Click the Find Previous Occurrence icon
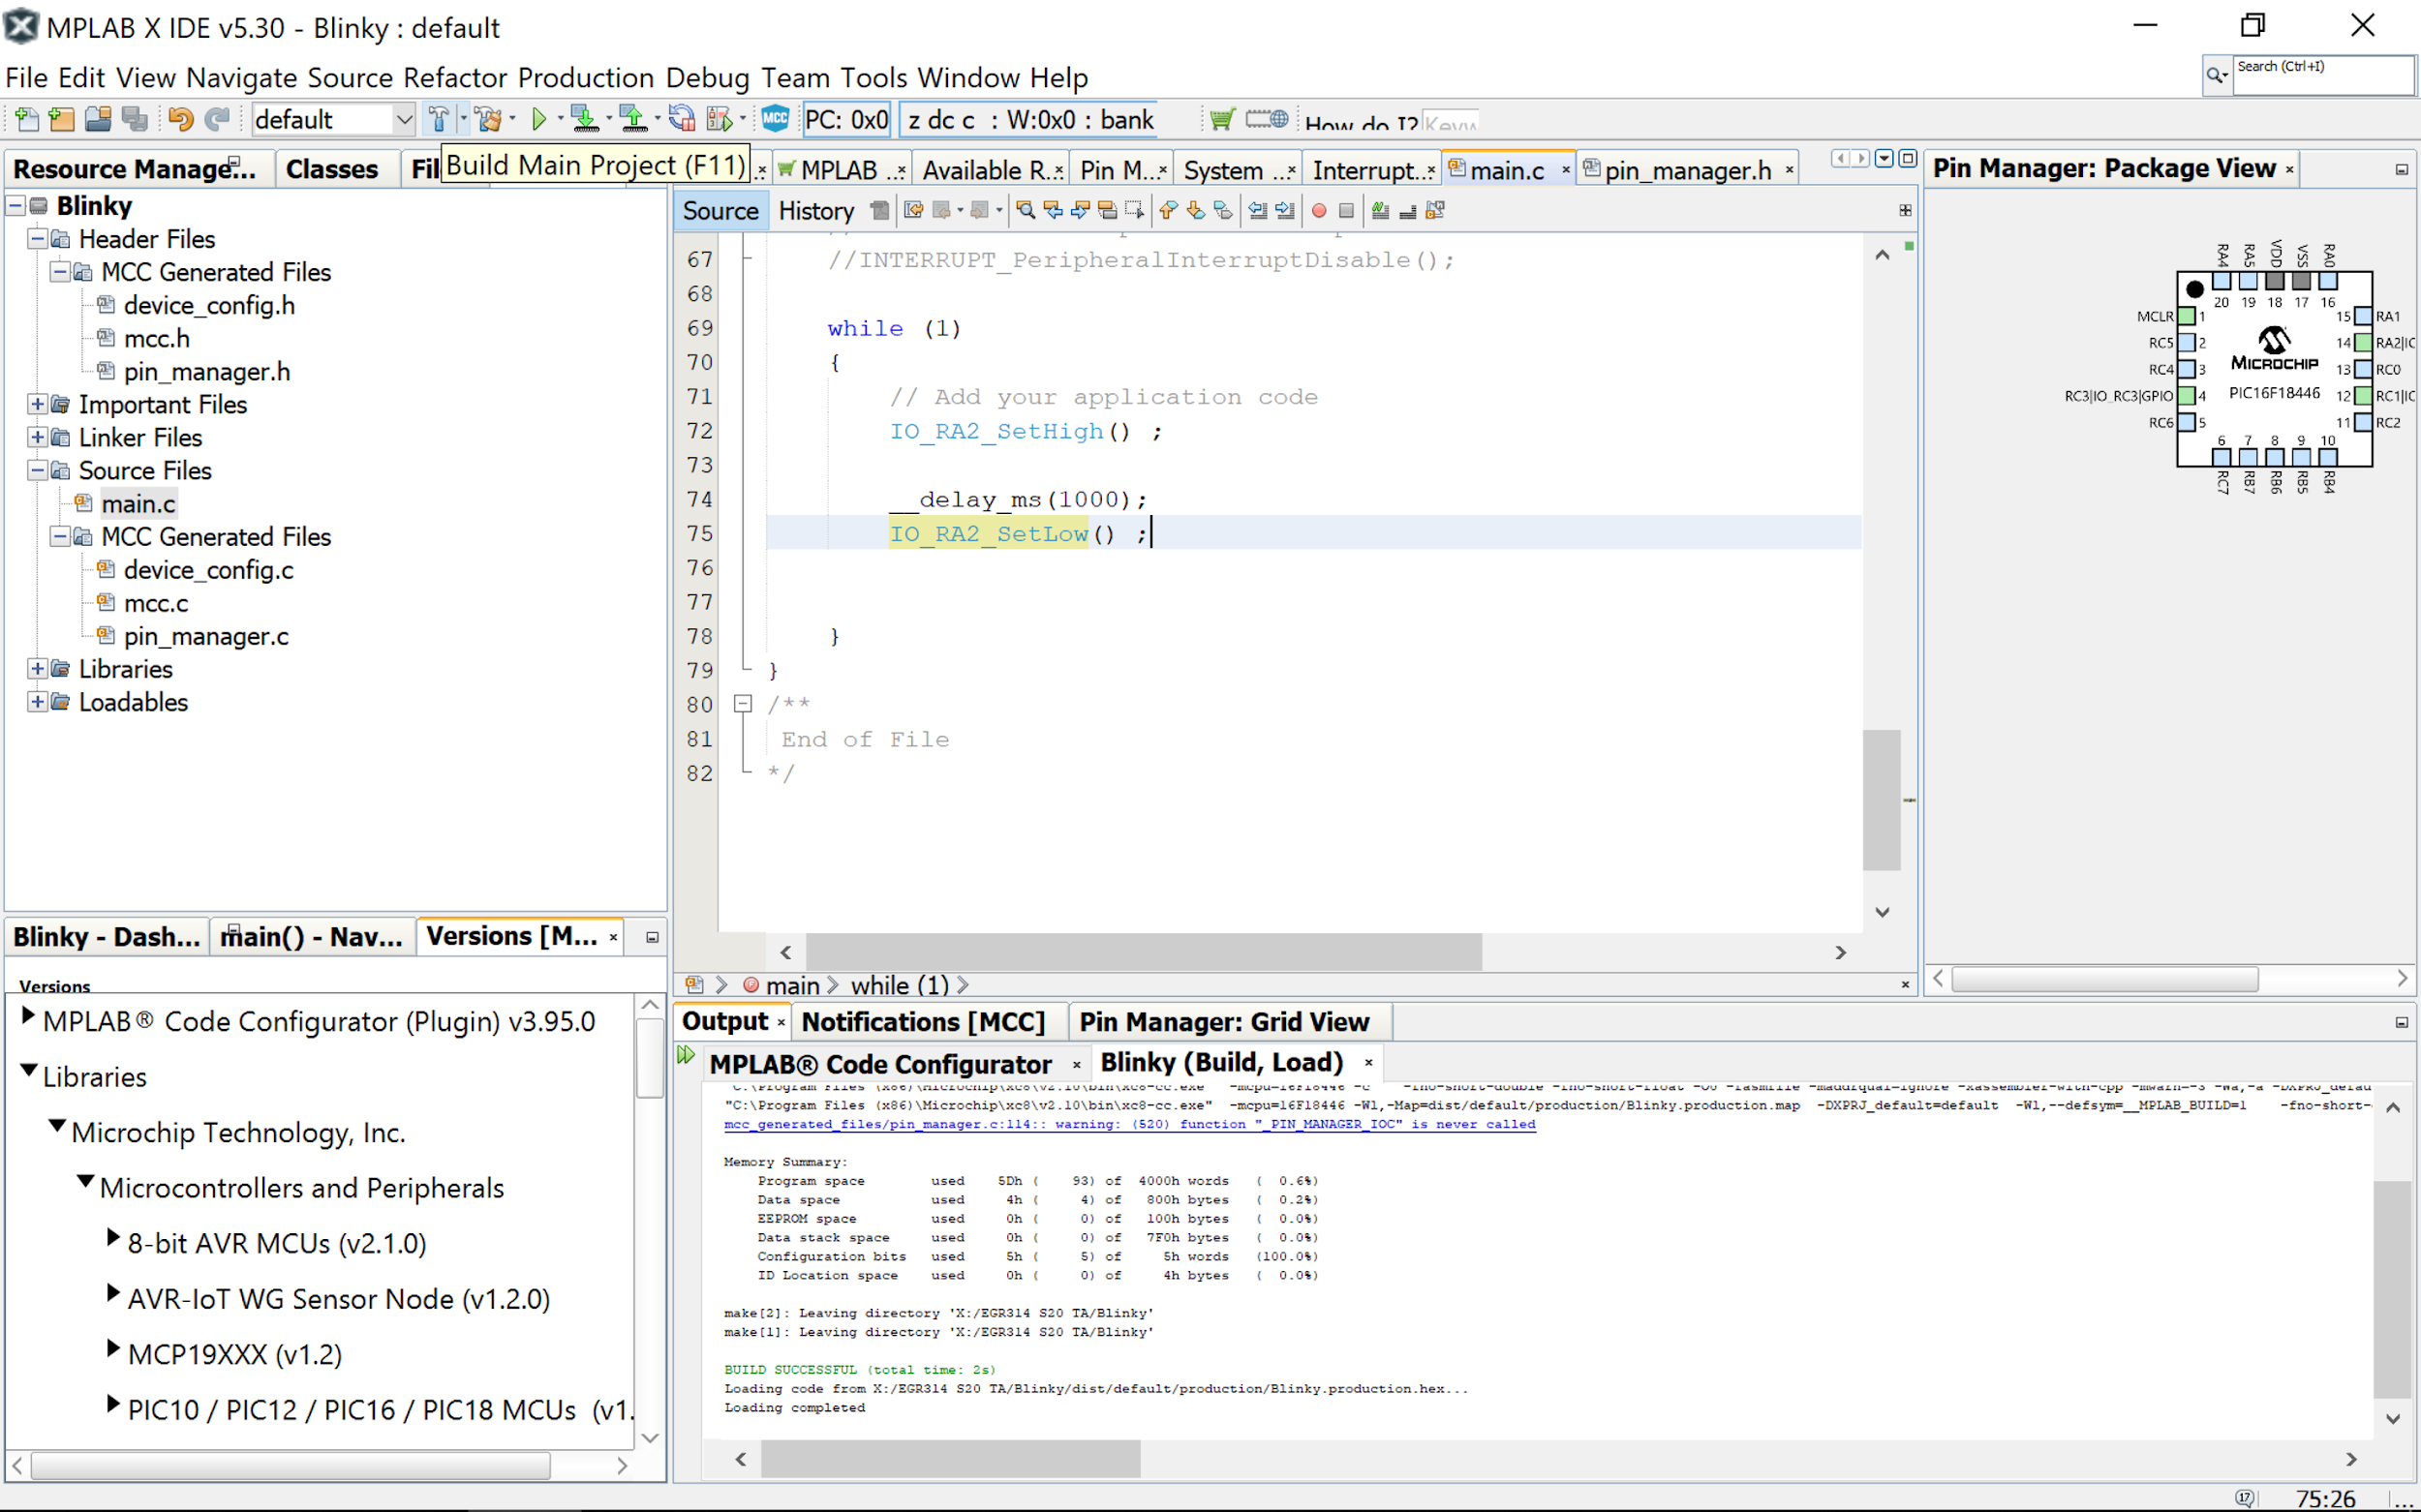2421x1512 pixels. (1054, 210)
